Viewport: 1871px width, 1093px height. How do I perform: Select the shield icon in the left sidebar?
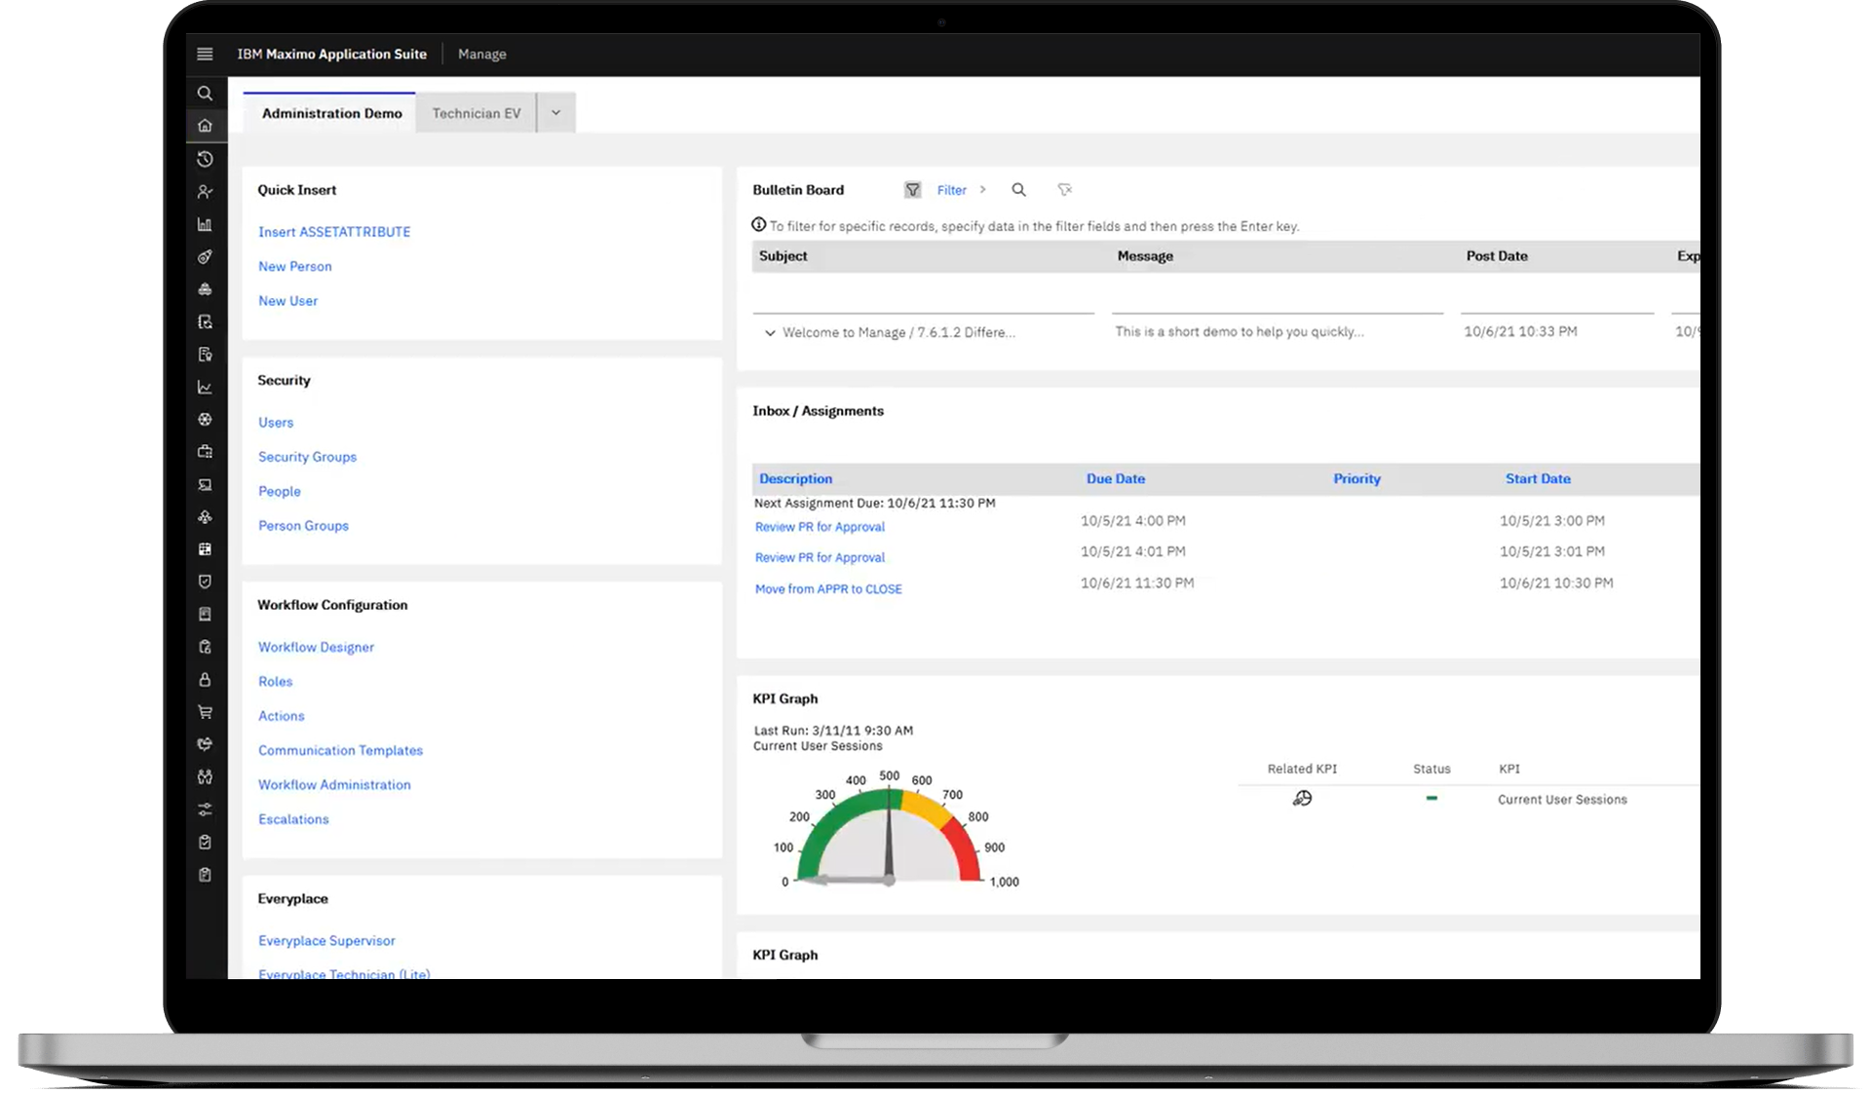click(205, 582)
